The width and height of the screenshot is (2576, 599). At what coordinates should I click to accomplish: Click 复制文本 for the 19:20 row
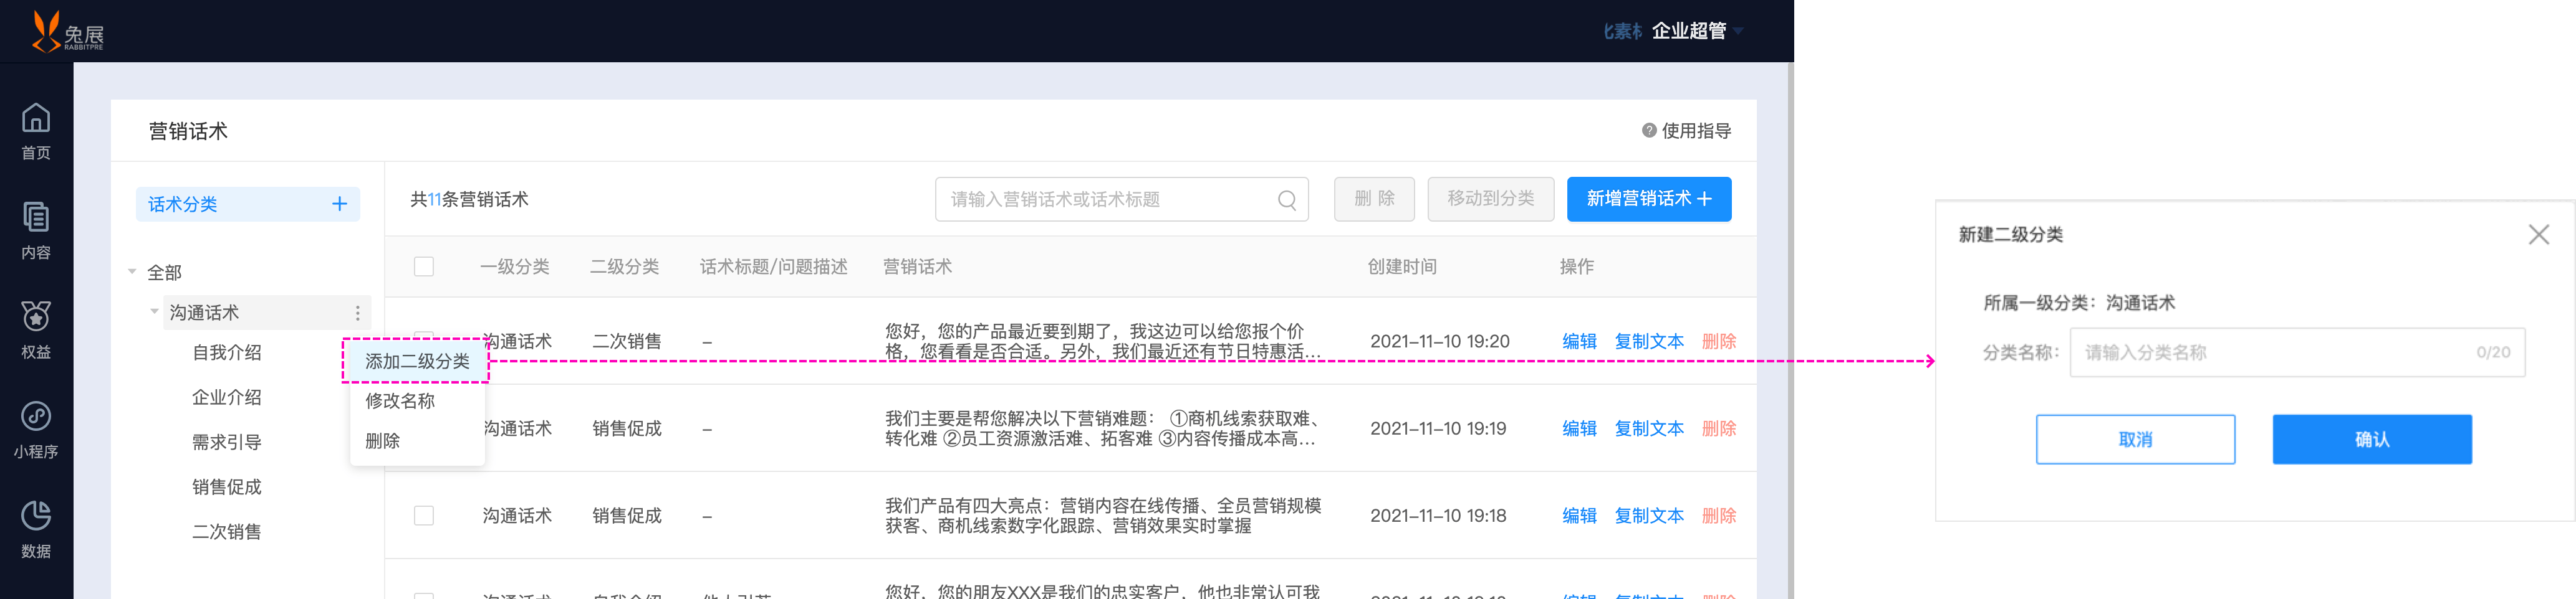point(1649,341)
